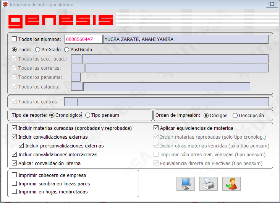
Task: Select the PostGrado radio option
Action: coord(66,49)
